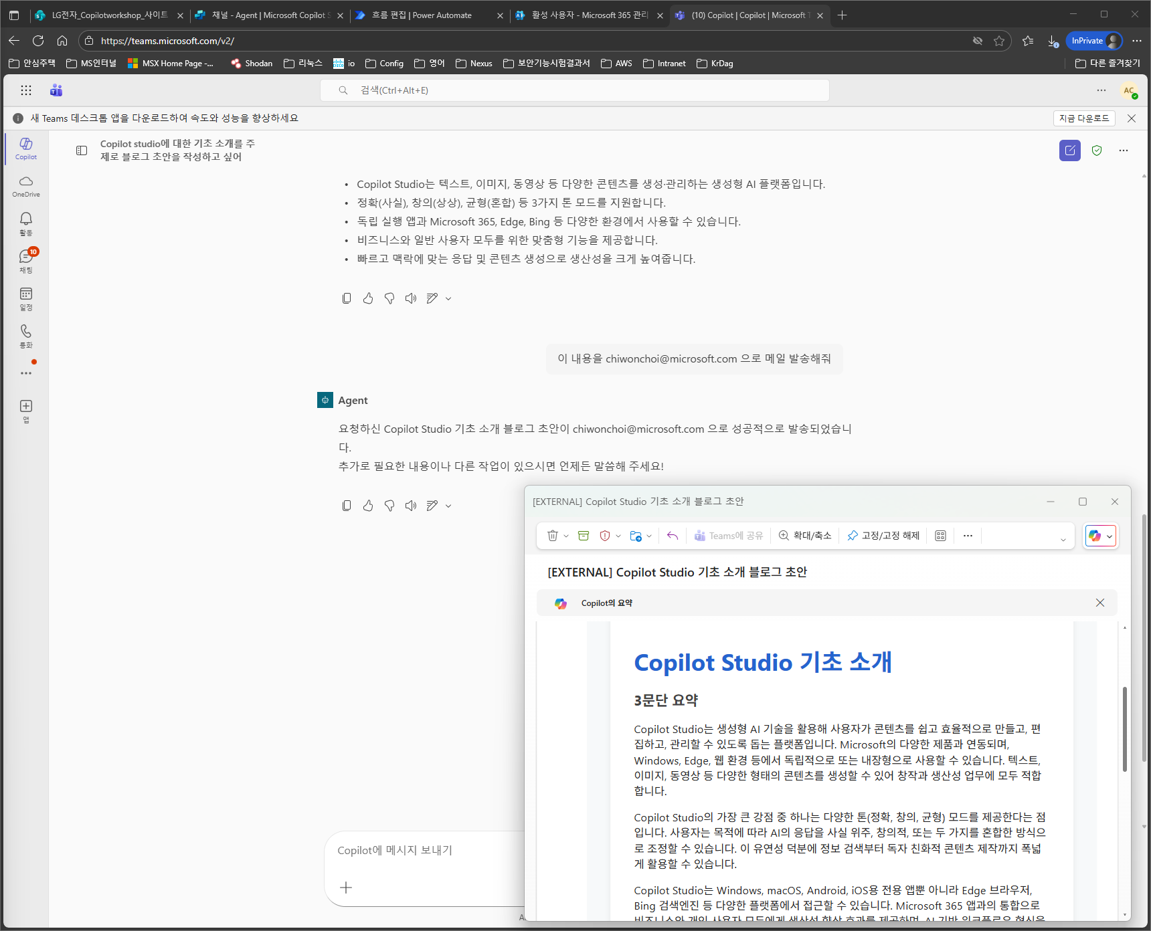The height and width of the screenshot is (931, 1151).
Task: Open Copilot in the Teams sidebar
Action: [x=26, y=148]
